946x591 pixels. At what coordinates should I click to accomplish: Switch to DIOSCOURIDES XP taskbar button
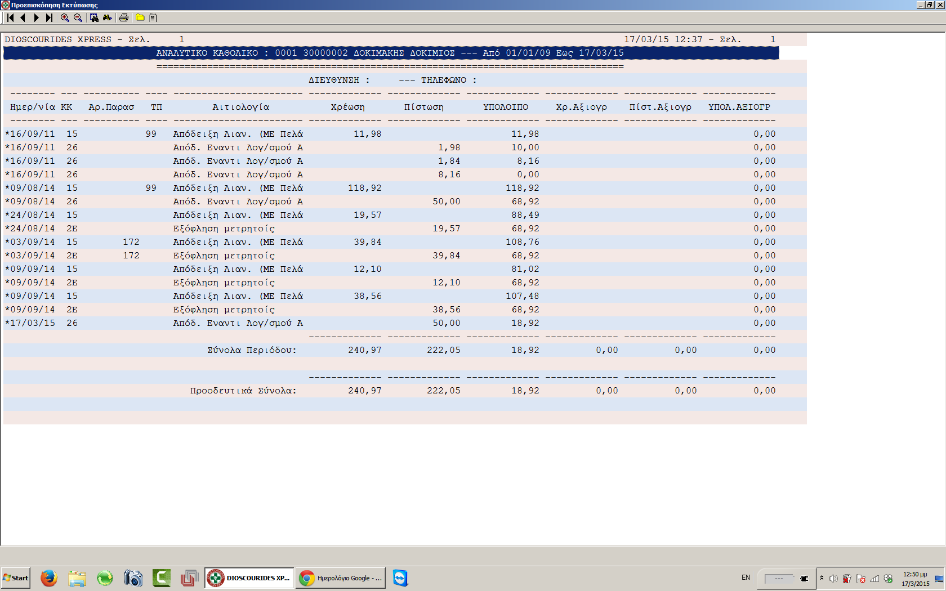(x=249, y=578)
